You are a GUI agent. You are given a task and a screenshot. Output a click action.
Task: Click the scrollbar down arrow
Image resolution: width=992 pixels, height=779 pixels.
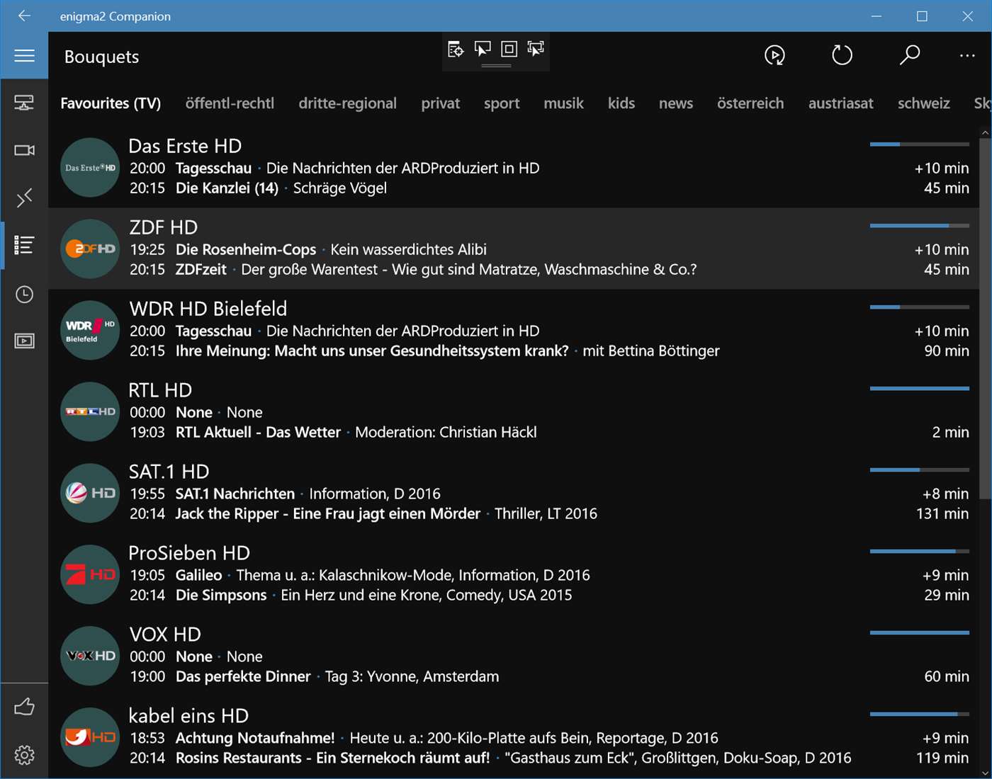tap(985, 773)
